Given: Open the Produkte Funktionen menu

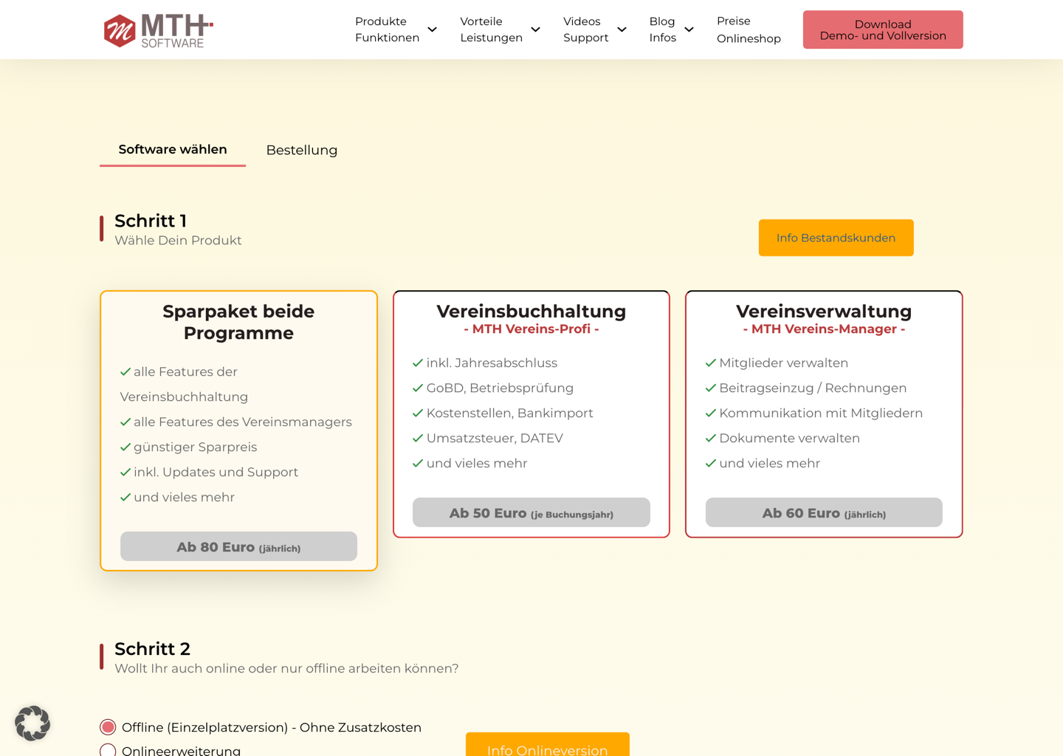Looking at the screenshot, I should click(387, 30).
